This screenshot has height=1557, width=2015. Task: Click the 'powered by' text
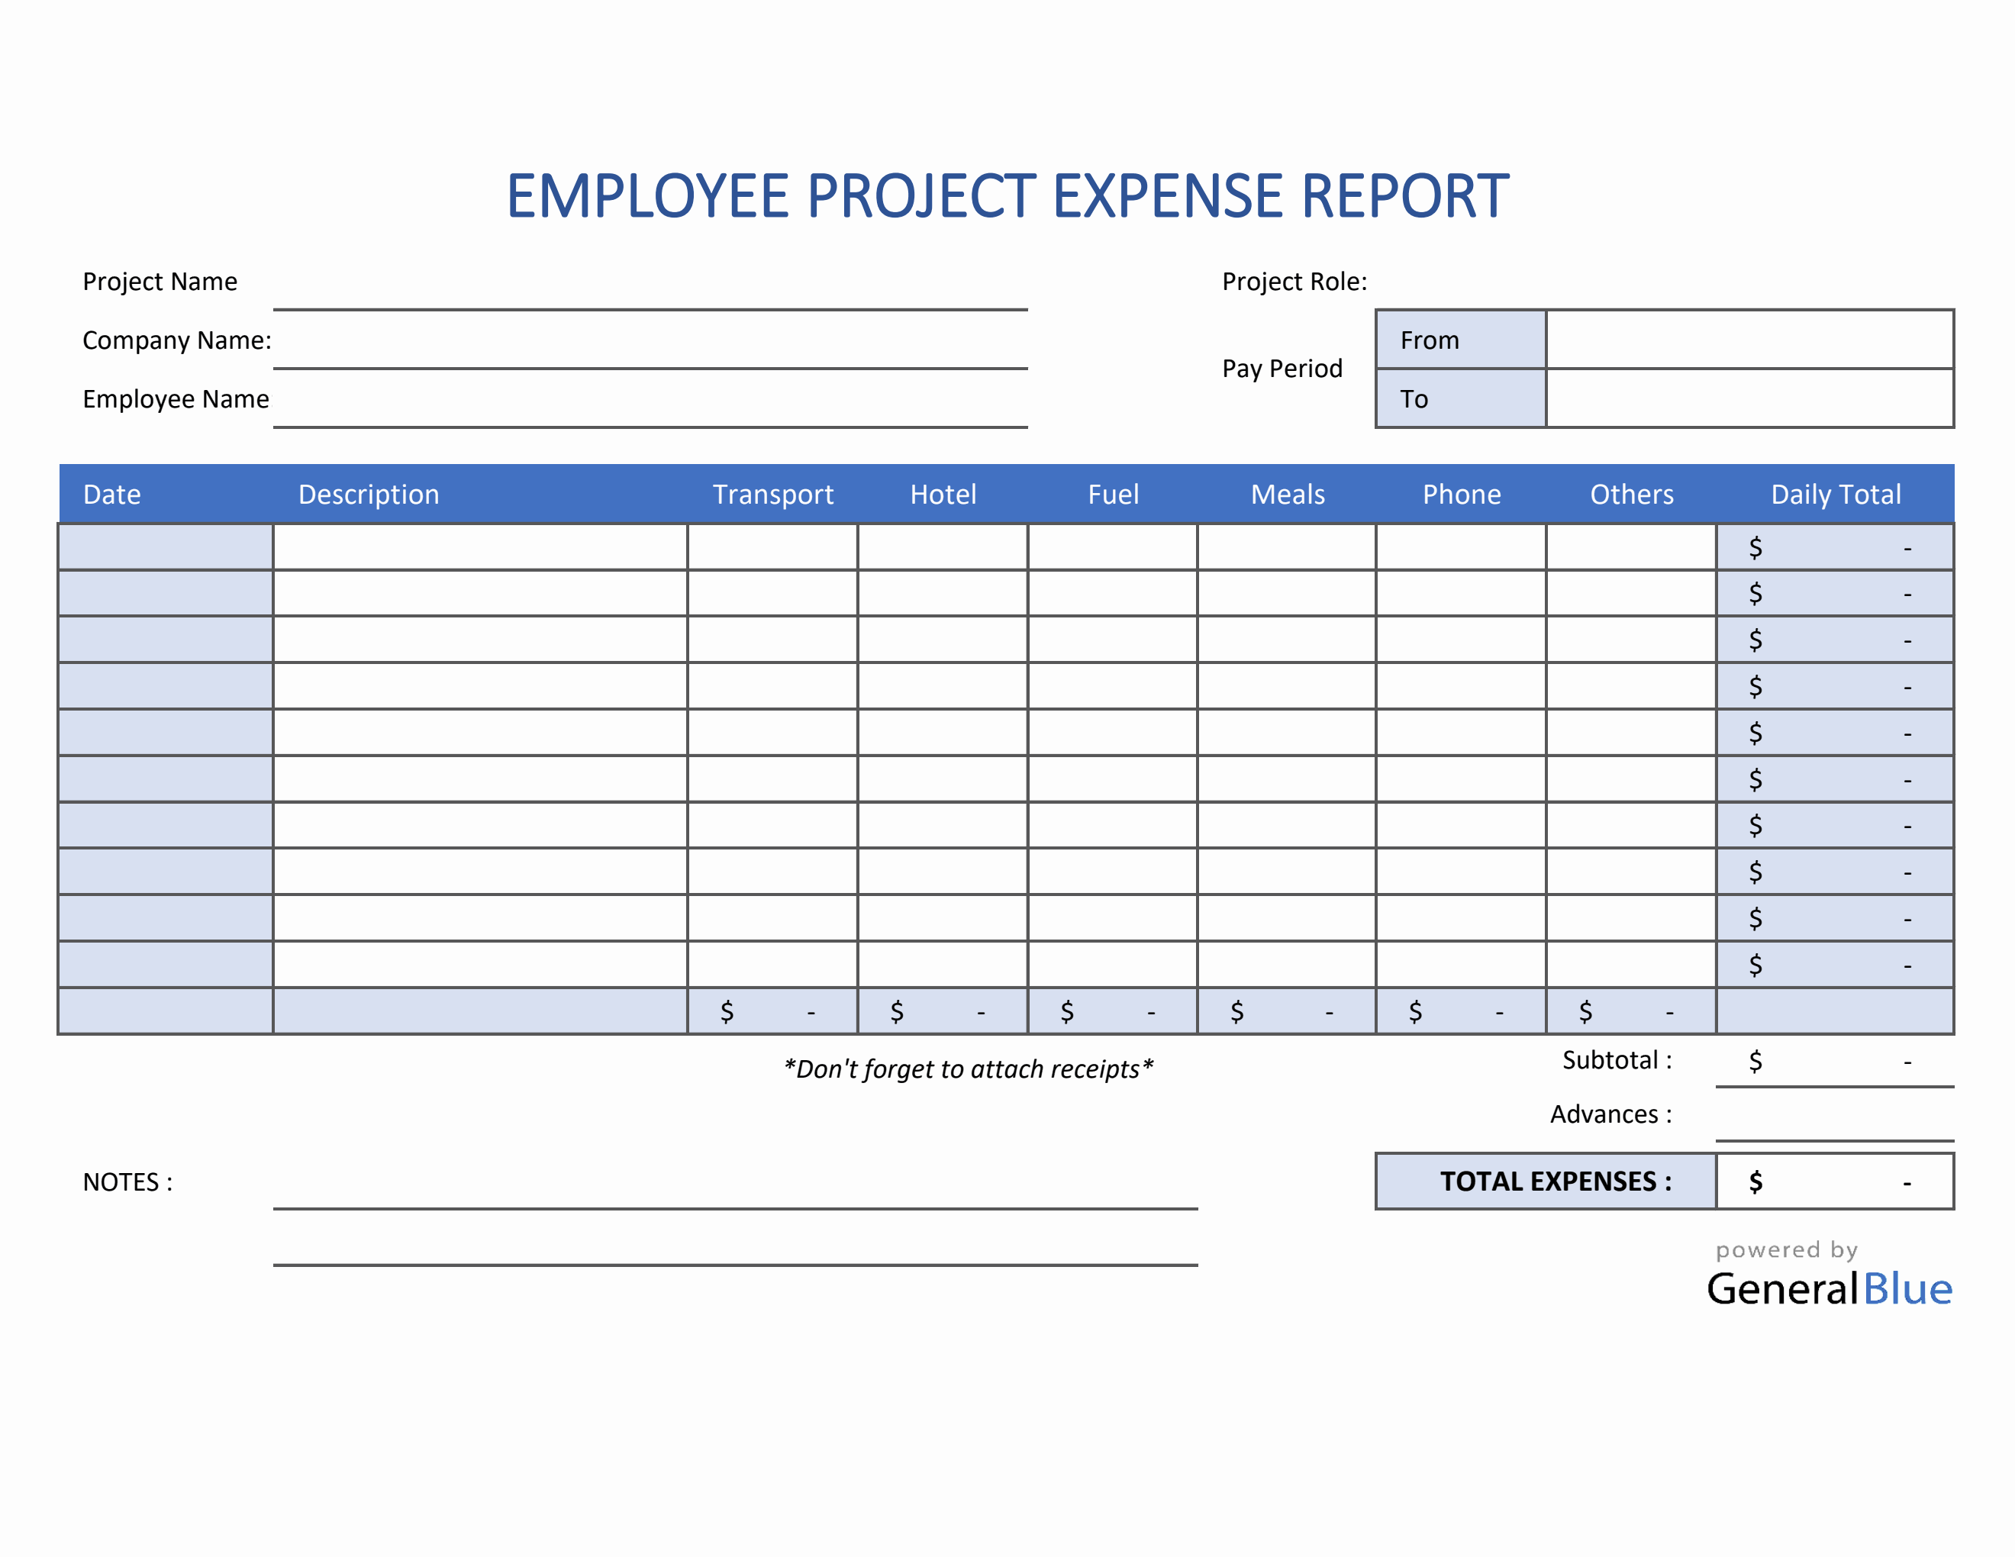[1787, 1250]
